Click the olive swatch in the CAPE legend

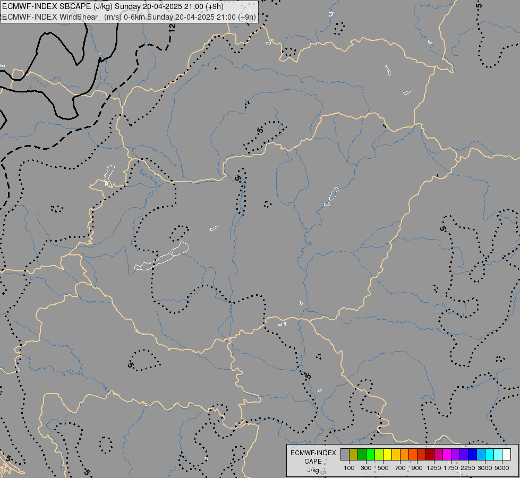click(354, 454)
